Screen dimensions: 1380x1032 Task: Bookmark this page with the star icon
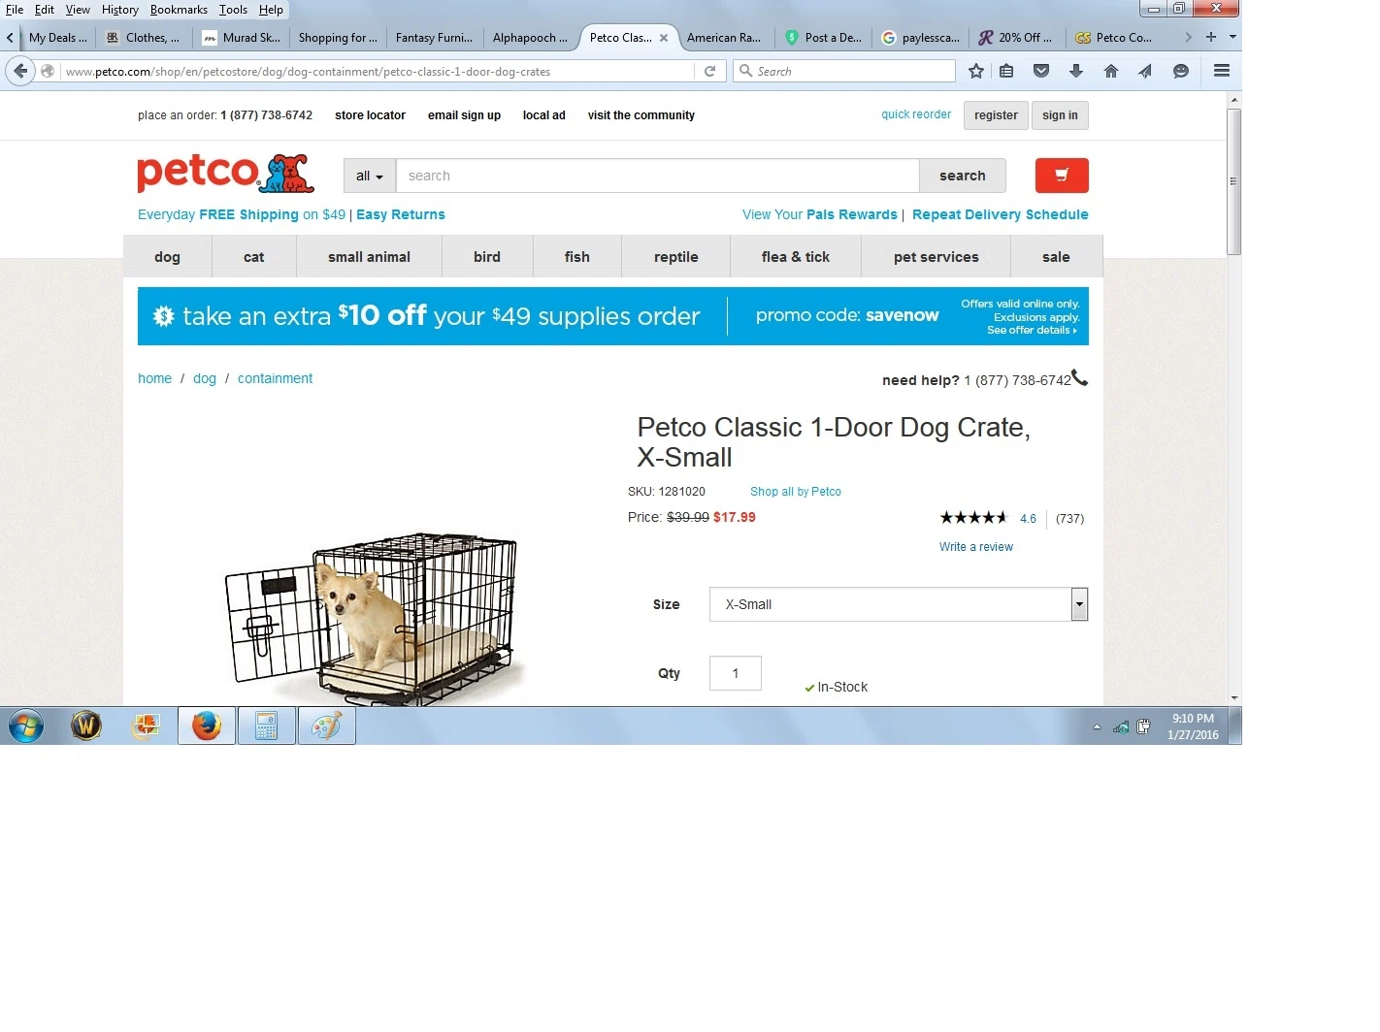tap(976, 71)
